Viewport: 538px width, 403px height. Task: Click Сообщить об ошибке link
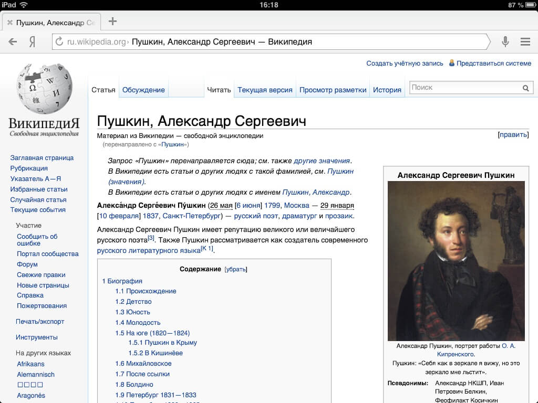37,240
